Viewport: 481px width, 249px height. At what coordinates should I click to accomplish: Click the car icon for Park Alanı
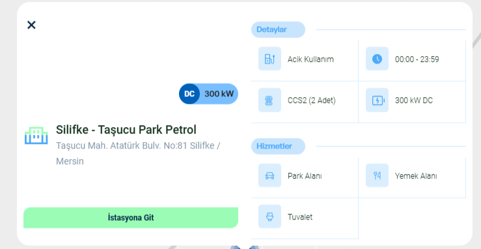(269, 175)
